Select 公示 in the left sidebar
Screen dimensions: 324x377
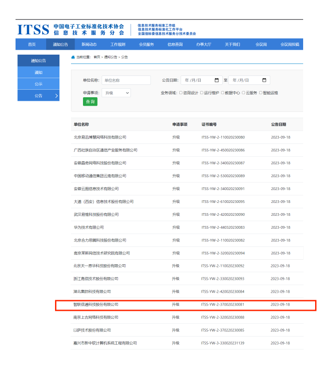point(39,84)
